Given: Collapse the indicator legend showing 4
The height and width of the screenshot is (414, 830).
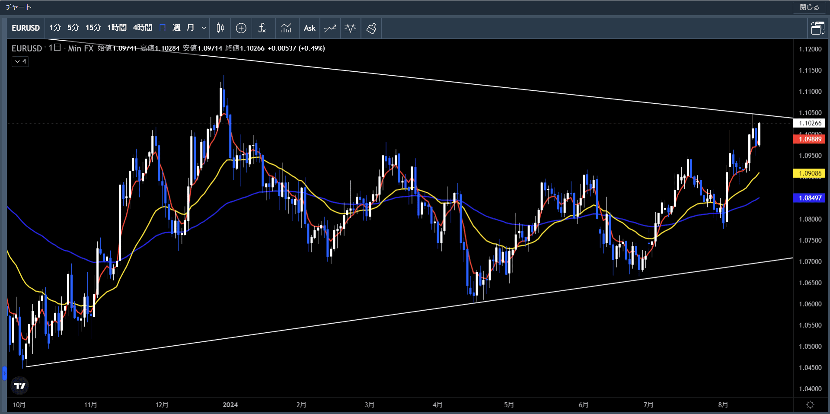Looking at the screenshot, I should click(x=20, y=61).
